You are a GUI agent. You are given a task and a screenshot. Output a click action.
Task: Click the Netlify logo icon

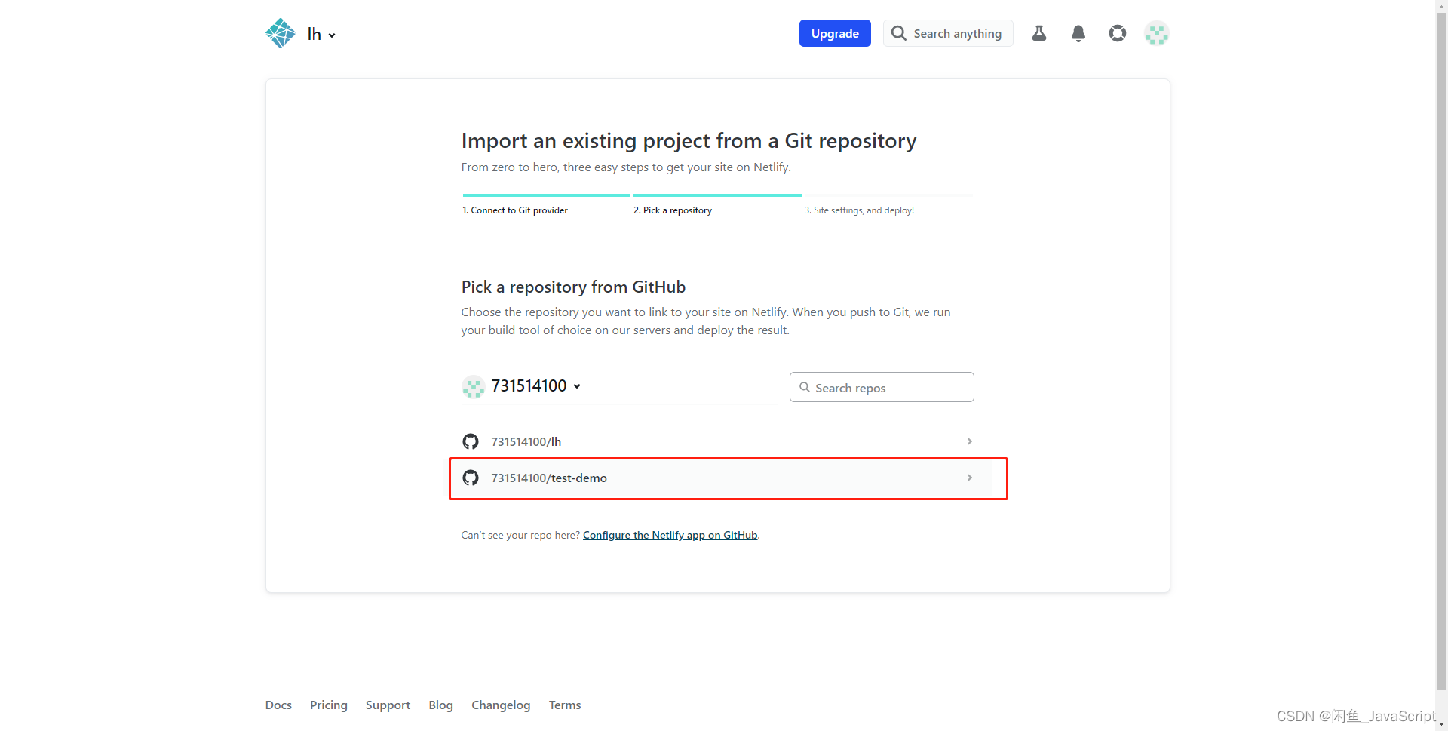point(281,33)
